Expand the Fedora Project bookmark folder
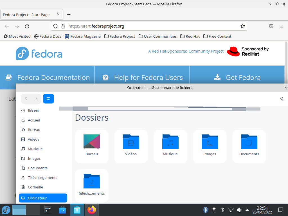Viewport: 288px width, 216px height. point(120,36)
